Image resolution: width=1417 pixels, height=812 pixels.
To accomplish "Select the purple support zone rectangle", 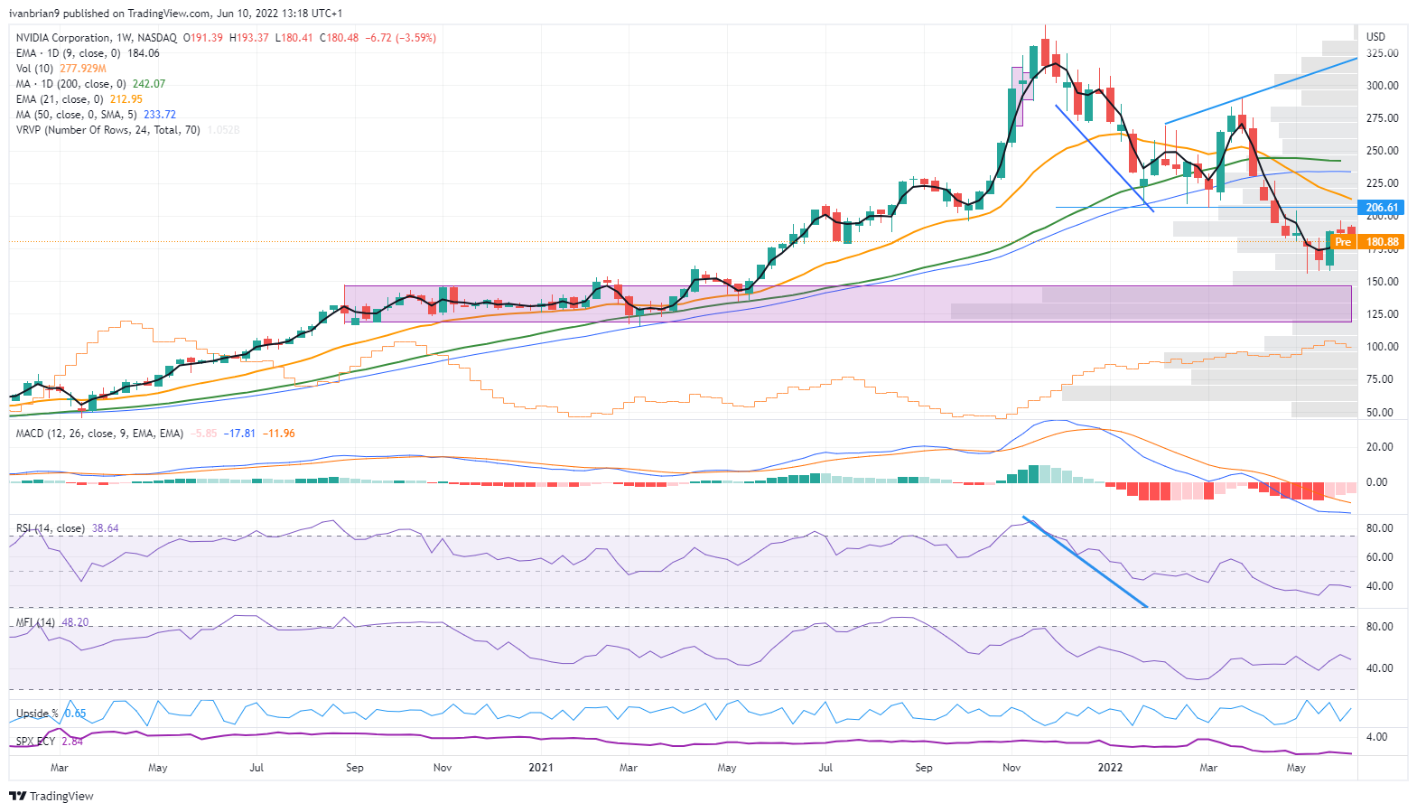I will click(847, 303).
